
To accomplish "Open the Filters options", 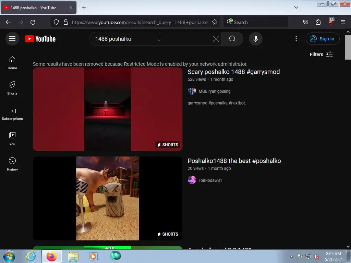I will point(321,54).
